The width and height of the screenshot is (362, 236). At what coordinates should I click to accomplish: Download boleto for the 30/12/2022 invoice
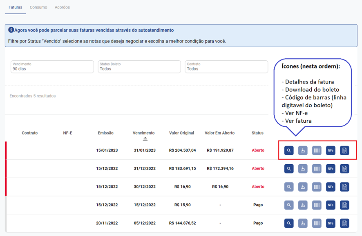coord(303,187)
